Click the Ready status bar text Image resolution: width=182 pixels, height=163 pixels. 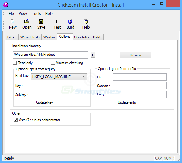coord(9,158)
